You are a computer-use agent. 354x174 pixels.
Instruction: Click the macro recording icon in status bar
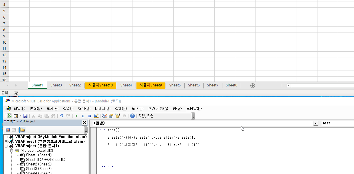[x=16, y=93]
